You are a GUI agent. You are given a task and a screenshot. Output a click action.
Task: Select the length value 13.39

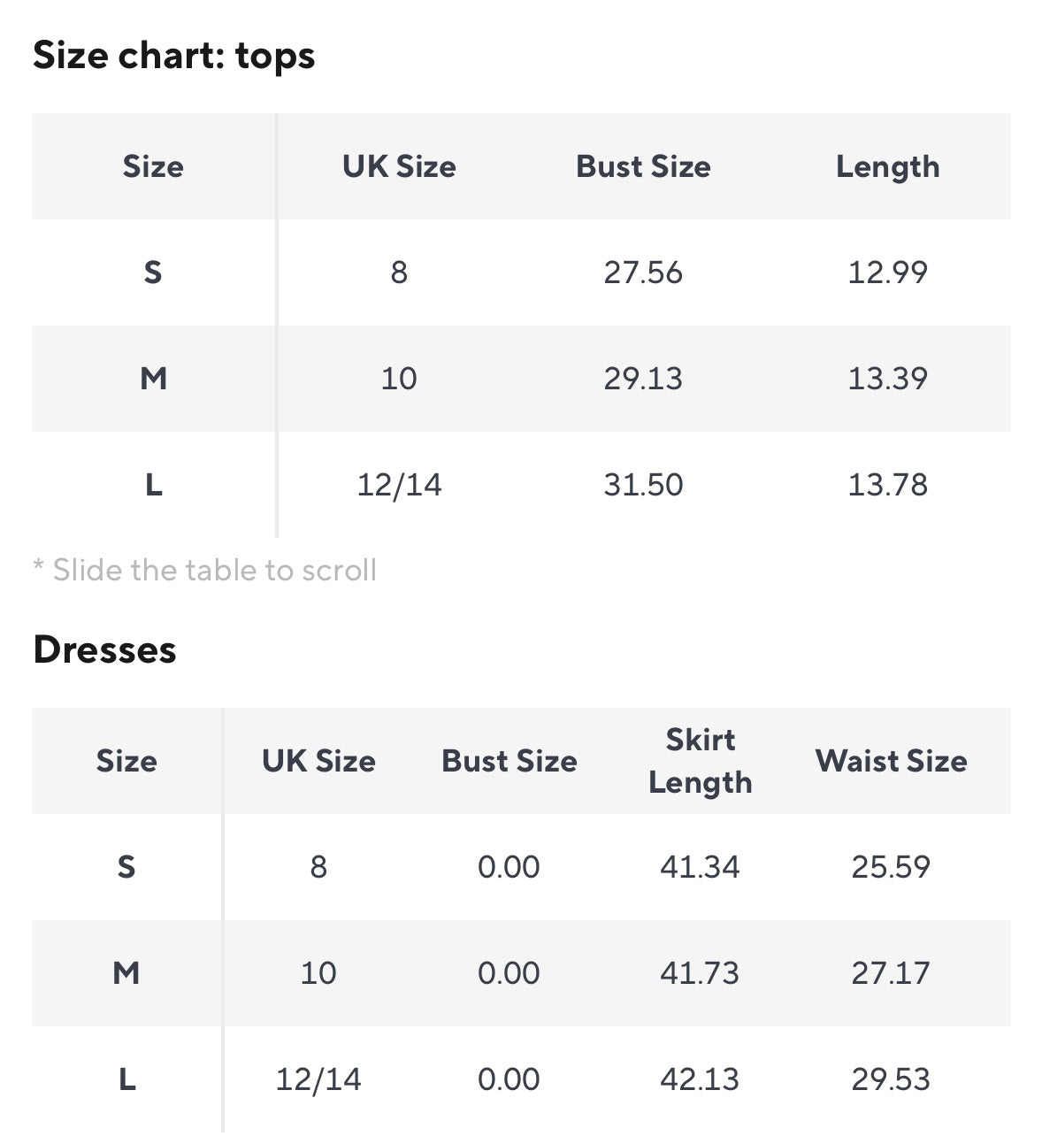[887, 379]
